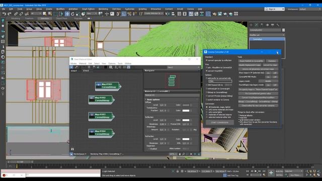Open the selection filter dropdown
Image resolution: width=322 pixels, height=181 pixels.
(x=36, y=14)
